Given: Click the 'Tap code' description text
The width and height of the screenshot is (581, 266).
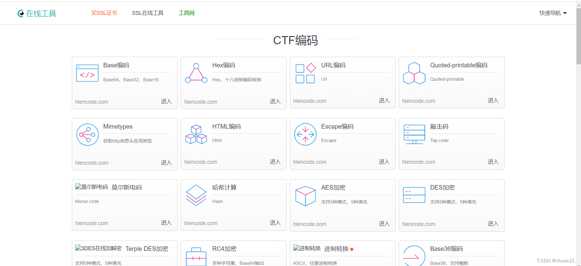Looking at the screenshot, I should [439, 140].
